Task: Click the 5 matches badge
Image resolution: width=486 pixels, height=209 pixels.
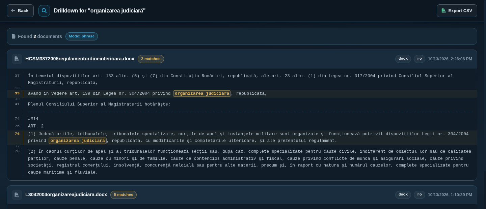Action: pos(124,195)
